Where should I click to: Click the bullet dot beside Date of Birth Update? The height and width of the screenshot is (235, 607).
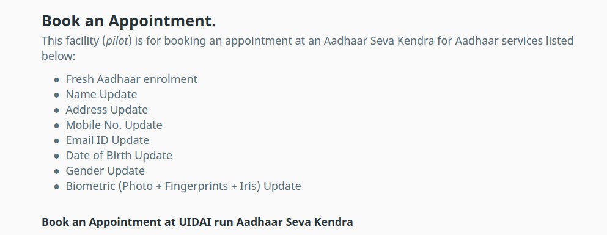(57, 156)
